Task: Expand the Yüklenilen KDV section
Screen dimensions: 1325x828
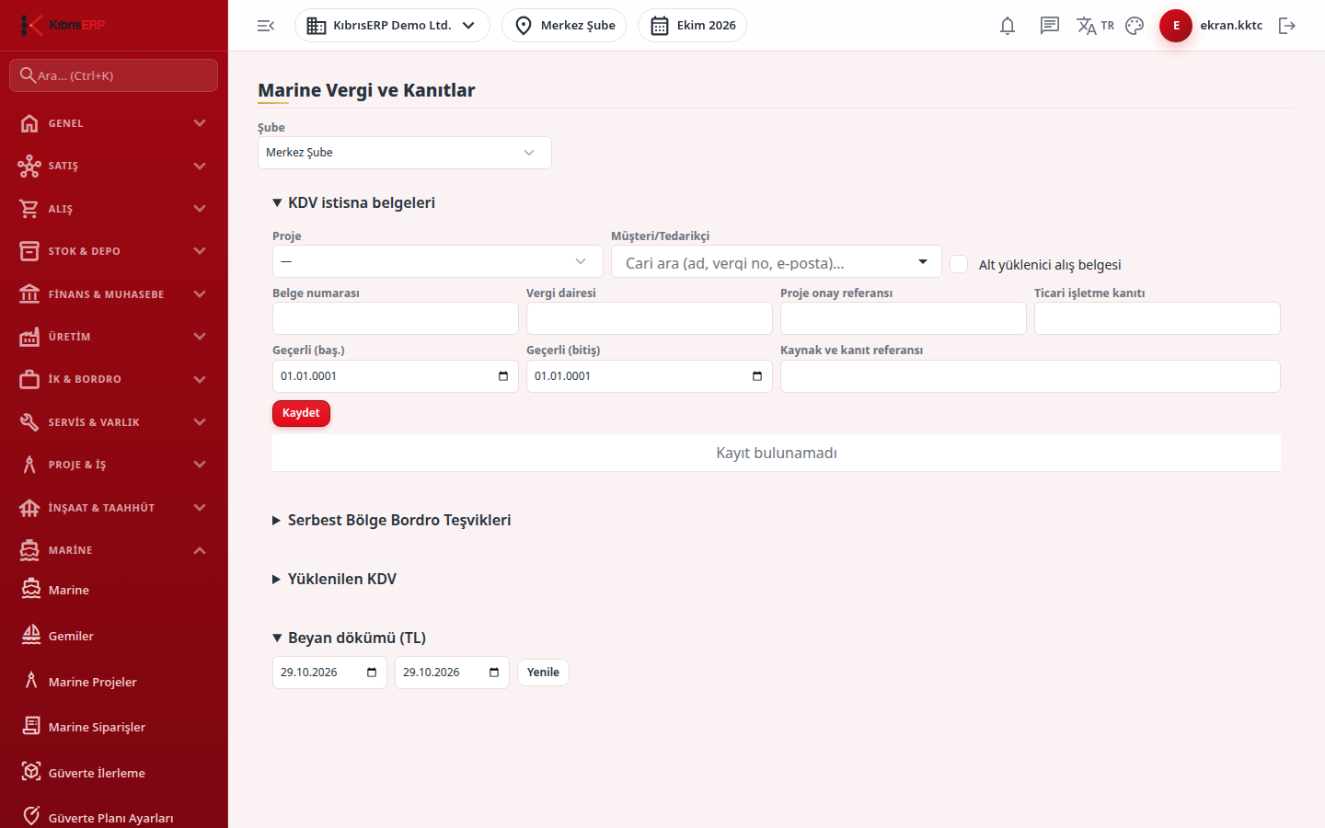Action: (335, 579)
